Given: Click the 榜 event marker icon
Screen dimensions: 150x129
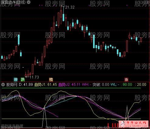Looking at the screenshot, I should tap(51, 80).
